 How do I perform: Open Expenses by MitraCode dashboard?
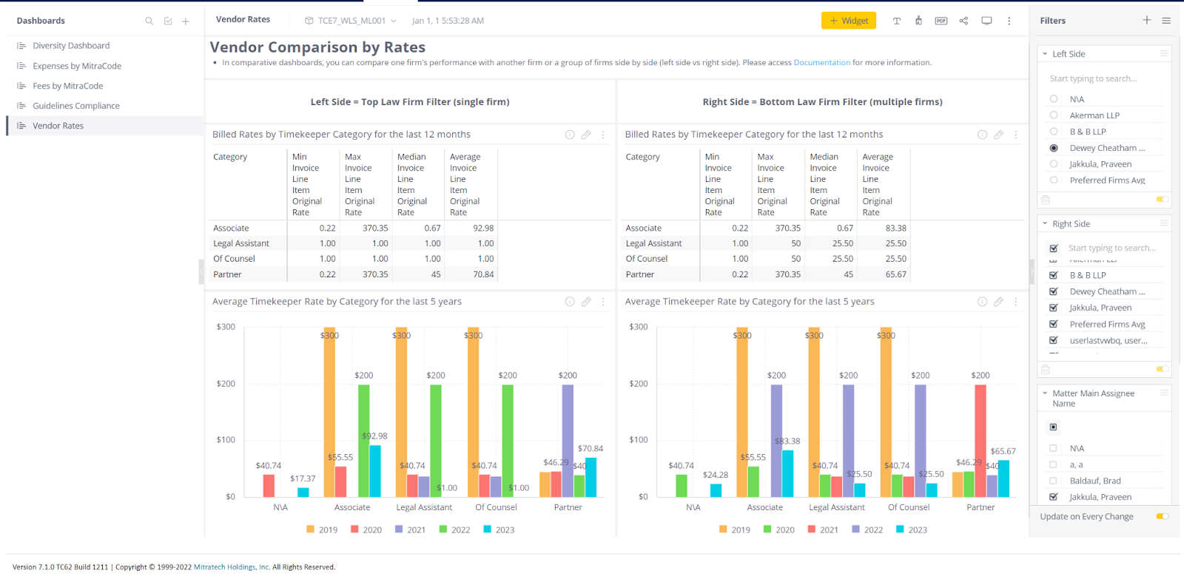[77, 66]
